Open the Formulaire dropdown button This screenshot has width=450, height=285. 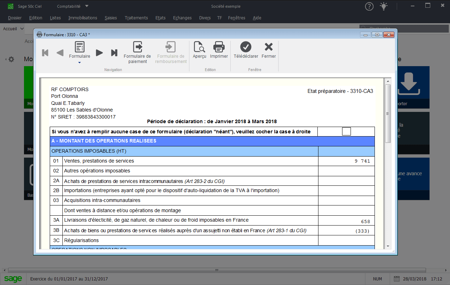coord(80,52)
